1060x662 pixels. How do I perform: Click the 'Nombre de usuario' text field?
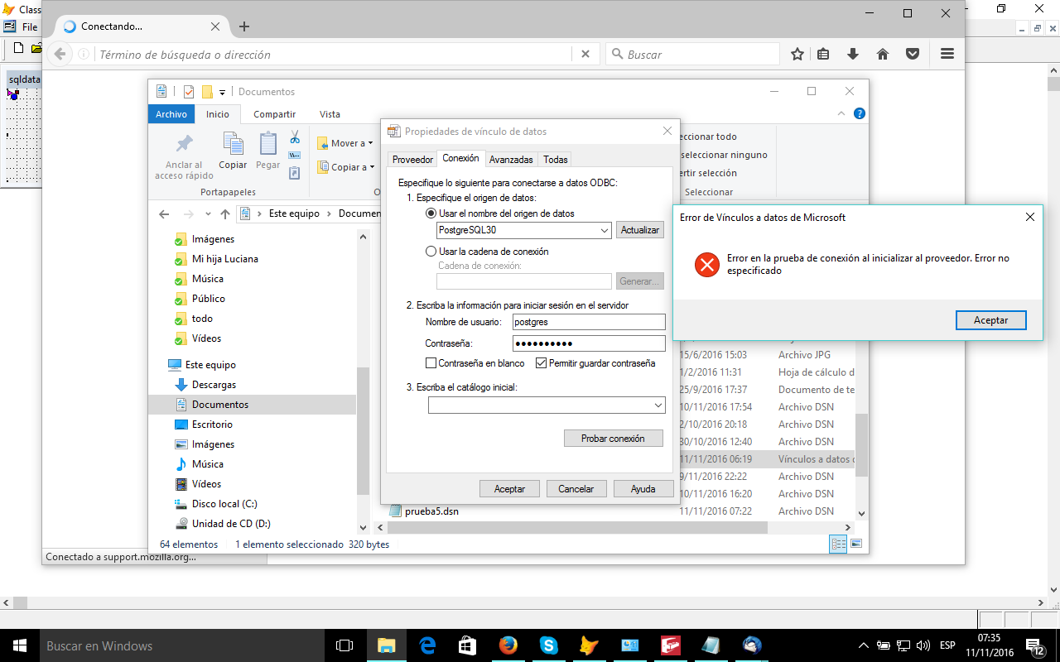(x=588, y=322)
